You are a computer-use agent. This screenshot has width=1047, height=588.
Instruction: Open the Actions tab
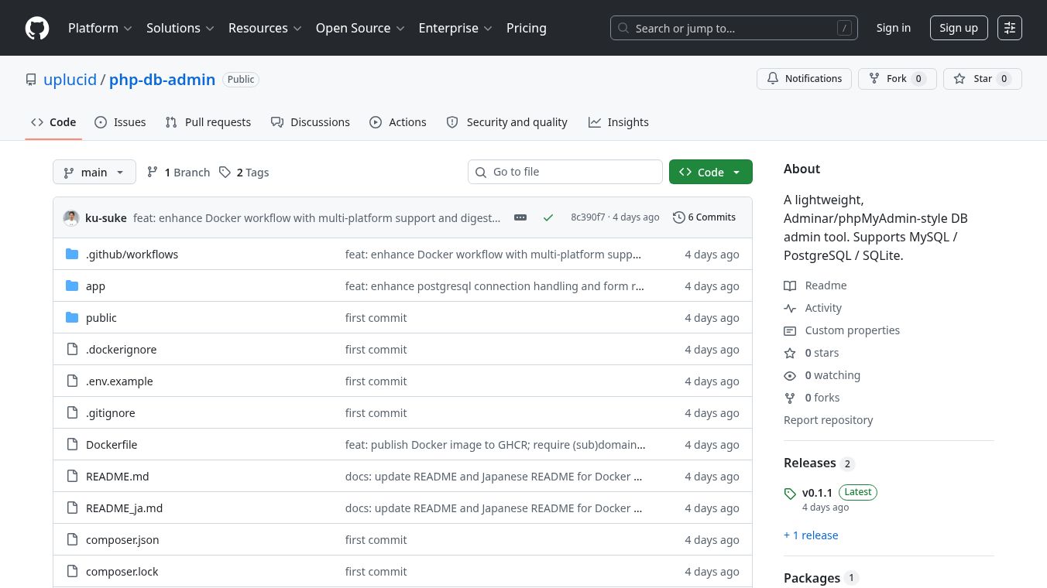coord(398,122)
